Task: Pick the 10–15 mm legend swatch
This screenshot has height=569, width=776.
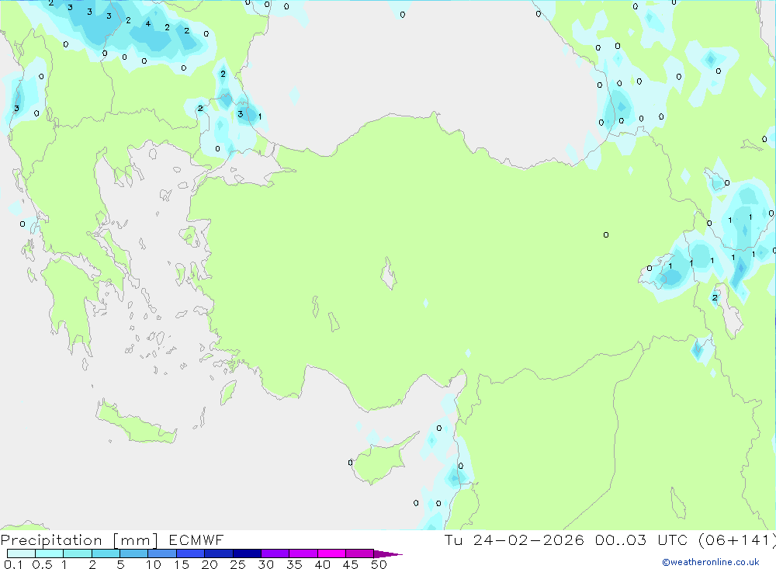Action: click(x=162, y=553)
